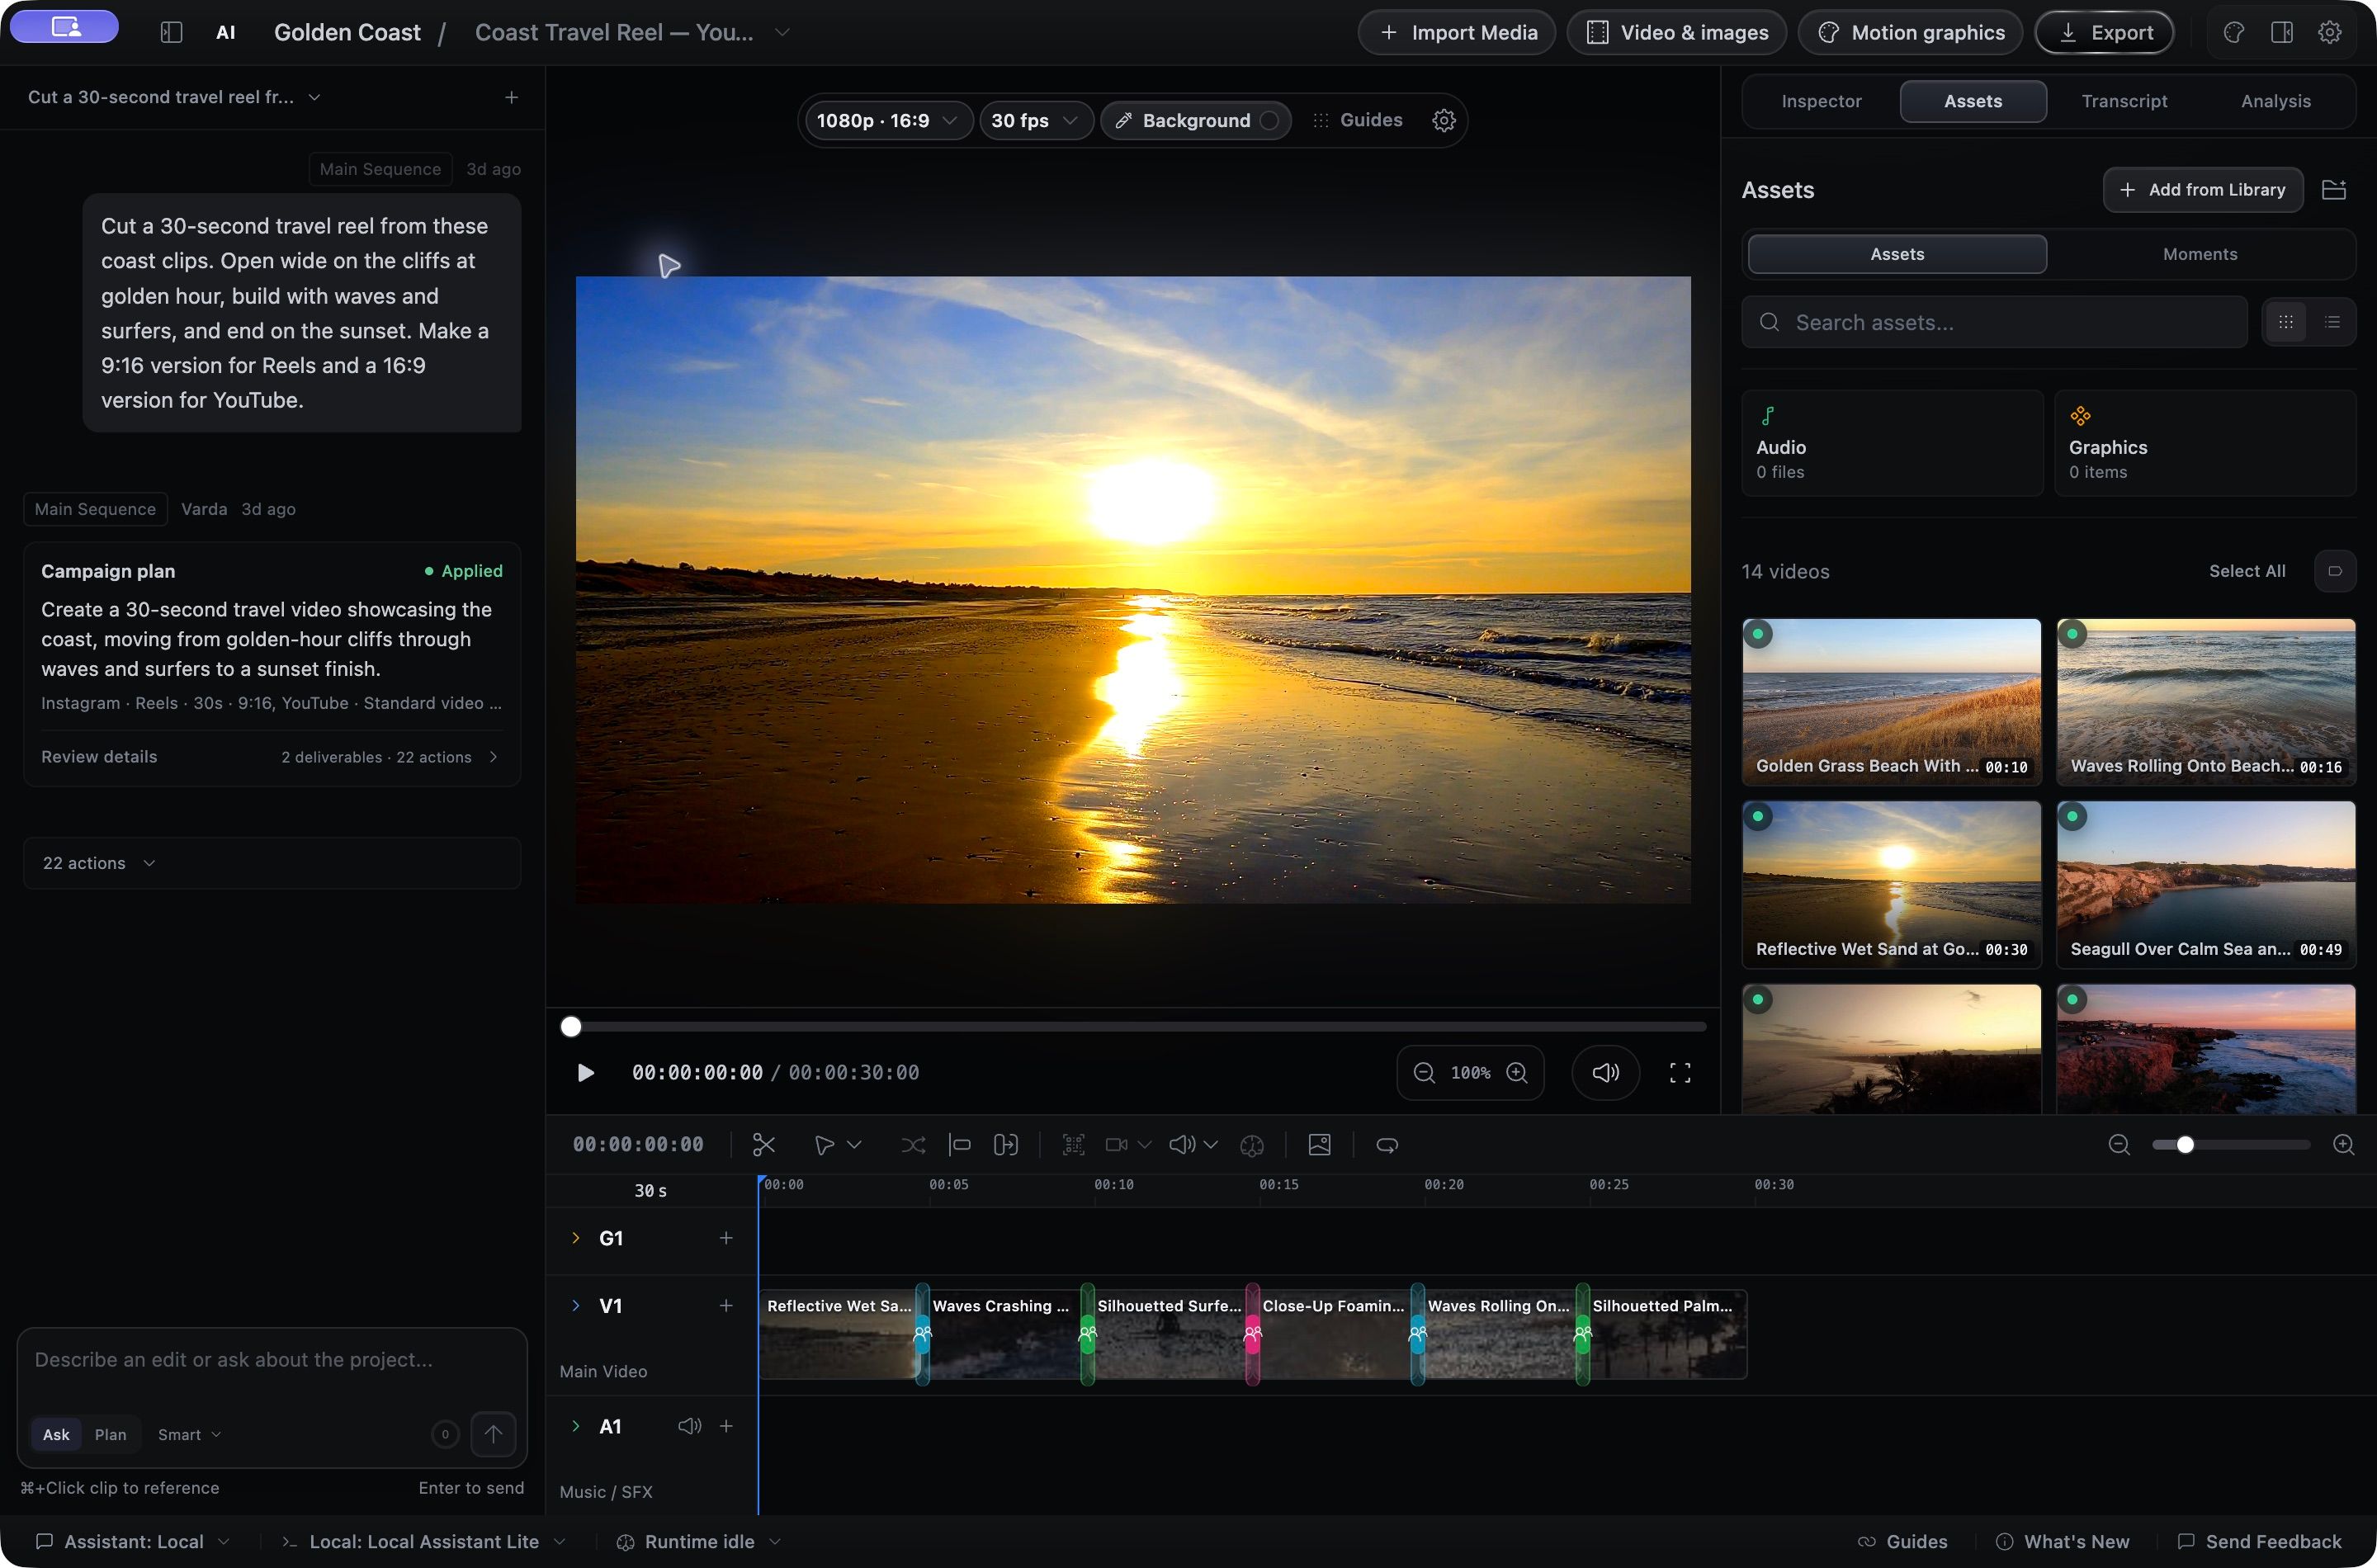The width and height of the screenshot is (2377, 1568).
Task: Expand the 22 actions list
Action: pyautogui.click(x=272, y=863)
